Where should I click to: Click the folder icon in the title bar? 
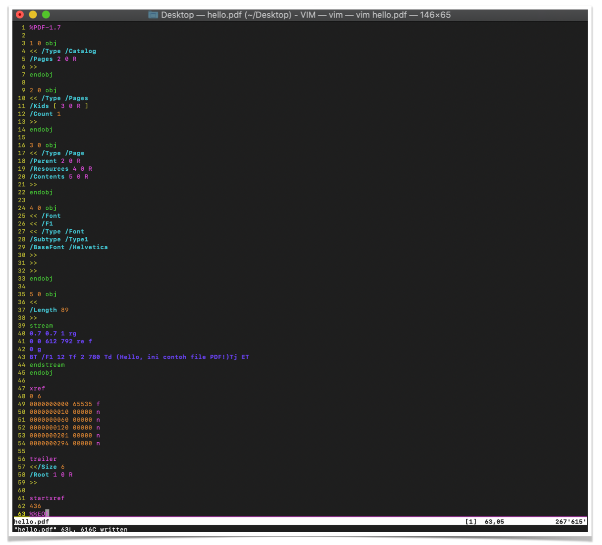153,15
